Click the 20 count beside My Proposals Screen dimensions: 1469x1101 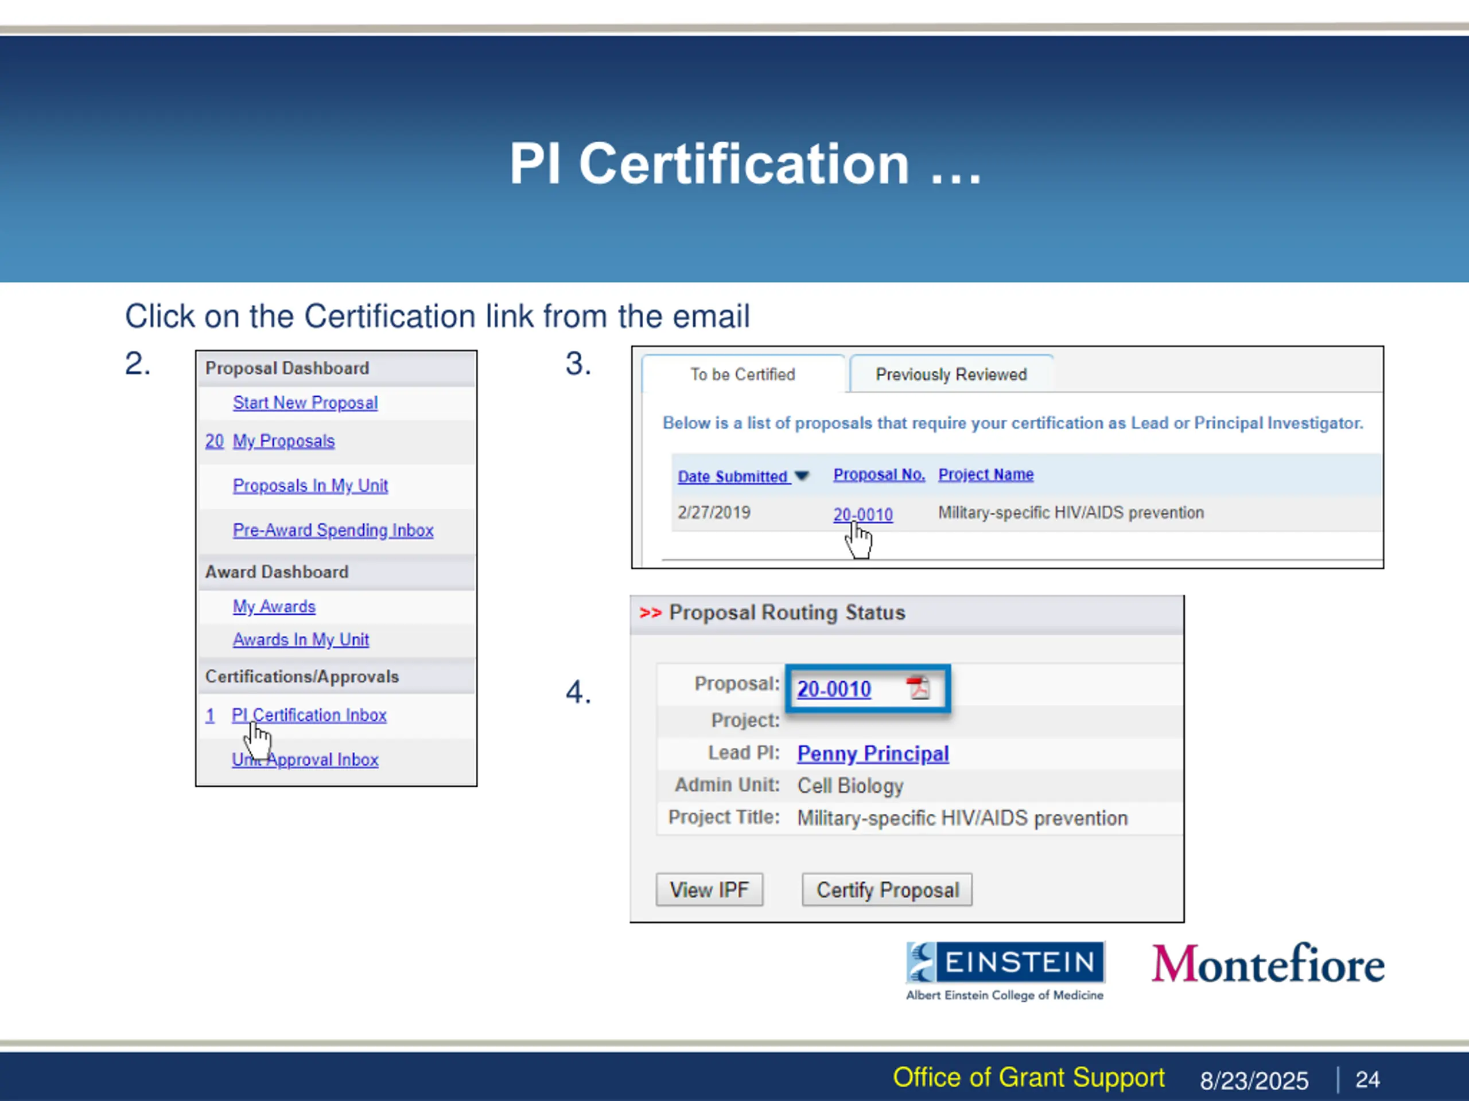pyautogui.click(x=215, y=442)
